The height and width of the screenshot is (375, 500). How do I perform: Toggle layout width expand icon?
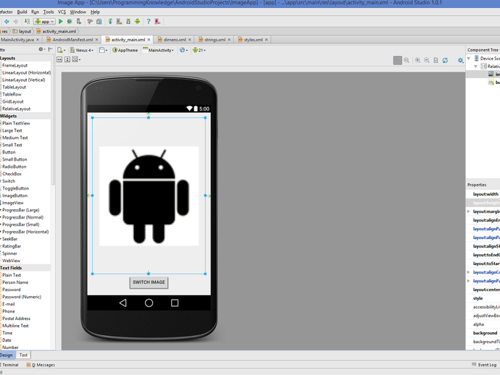point(59,59)
